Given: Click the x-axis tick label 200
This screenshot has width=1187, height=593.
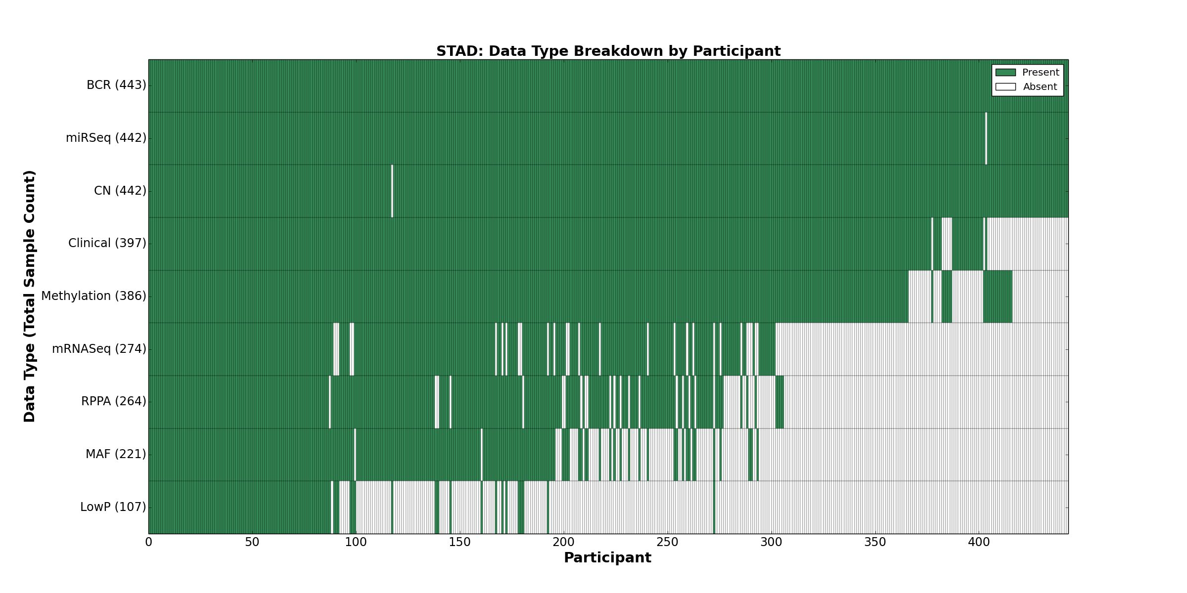Looking at the screenshot, I should (x=563, y=543).
